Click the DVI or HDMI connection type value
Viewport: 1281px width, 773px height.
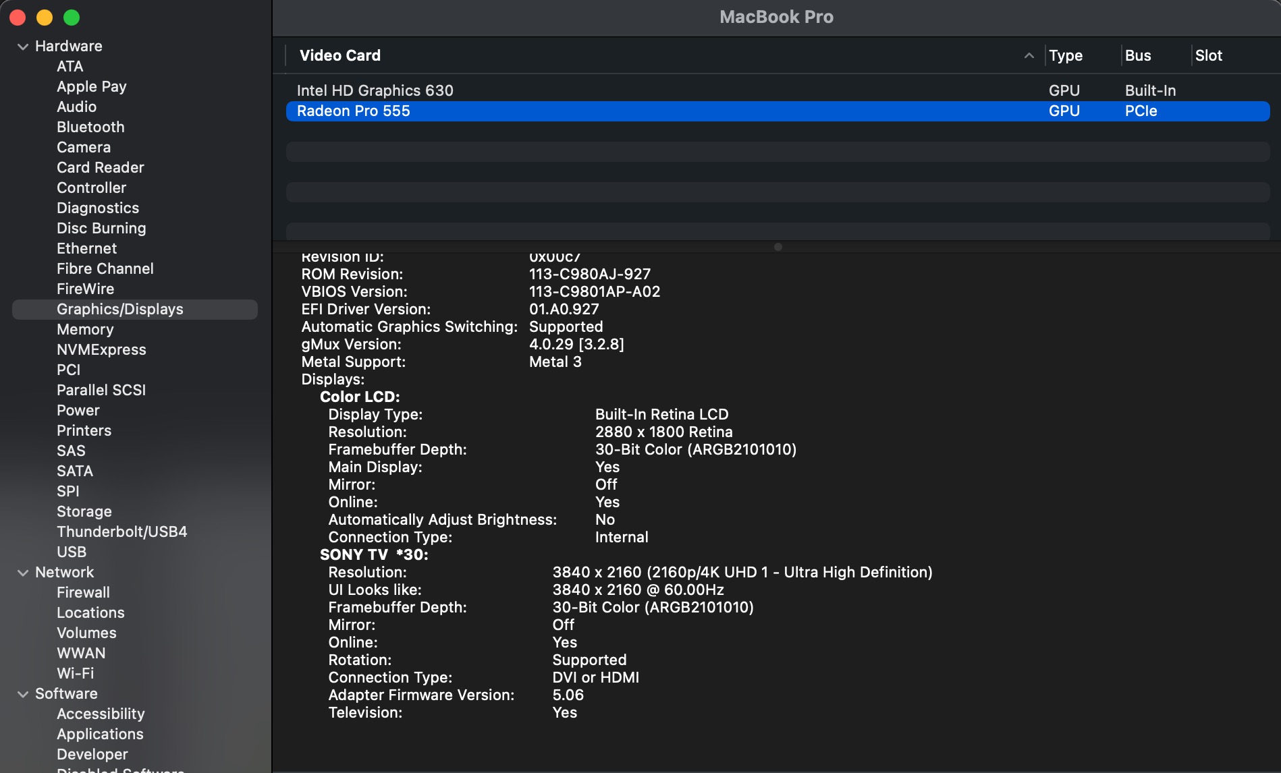(x=596, y=677)
